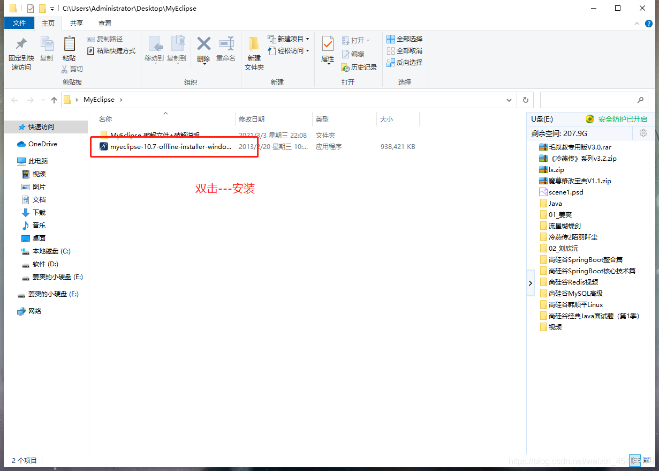Click Select all (全部选择)
Viewport: 659px width, 471px height.
(x=405, y=39)
